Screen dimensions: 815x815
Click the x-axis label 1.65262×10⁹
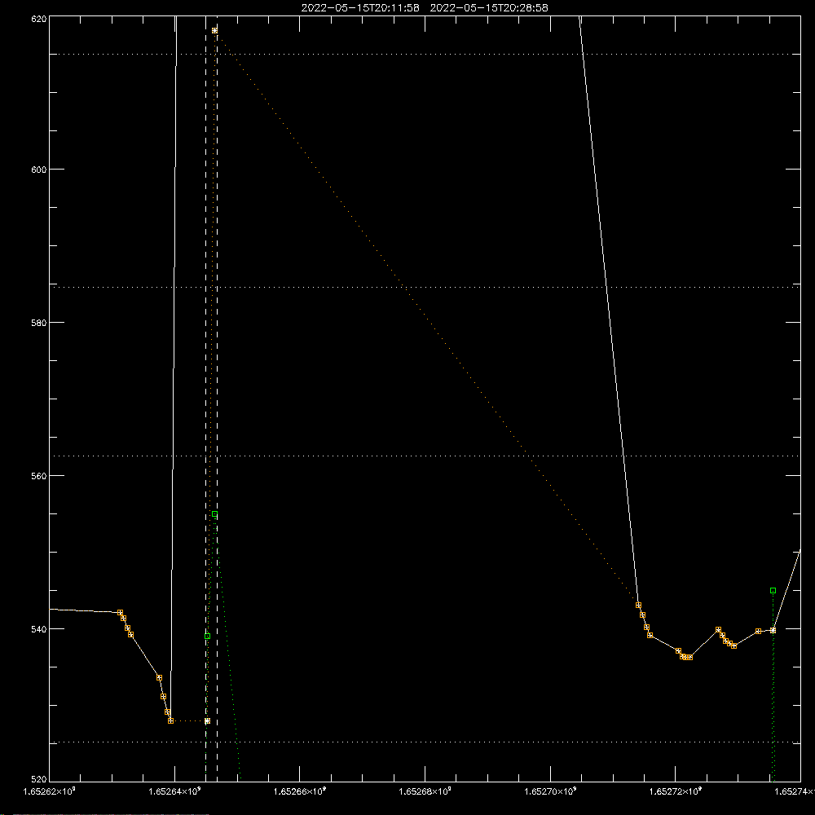pyautogui.click(x=50, y=791)
